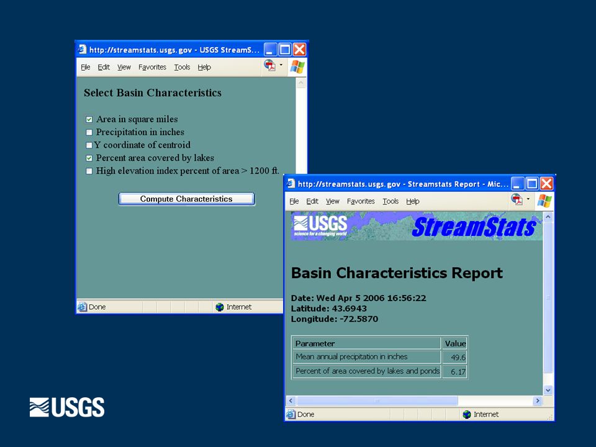Click the StreamStats banner title
The image size is (596, 447).
pos(474,227)
